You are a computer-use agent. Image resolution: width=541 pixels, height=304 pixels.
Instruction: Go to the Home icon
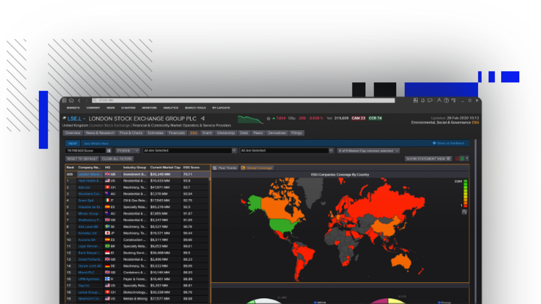[72, 100]
